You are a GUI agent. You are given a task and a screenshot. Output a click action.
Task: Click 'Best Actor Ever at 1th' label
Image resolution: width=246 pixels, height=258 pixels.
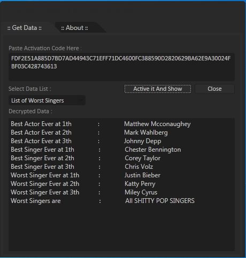(x=41, y=124)
